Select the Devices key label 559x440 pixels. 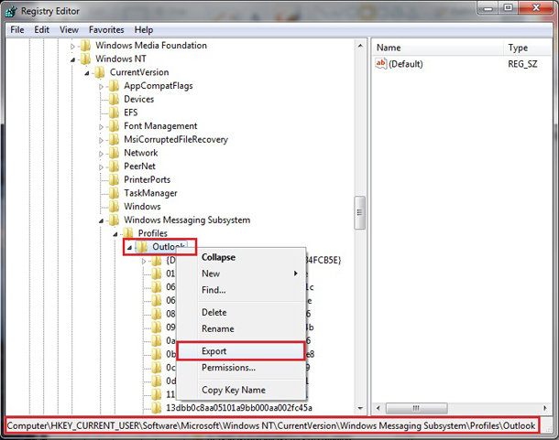pyautogui.click(x=138, y=99)
